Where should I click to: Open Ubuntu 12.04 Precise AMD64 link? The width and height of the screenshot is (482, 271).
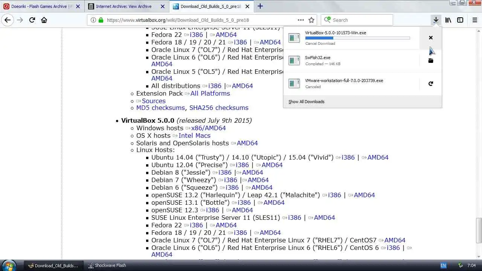coord(272,165)
